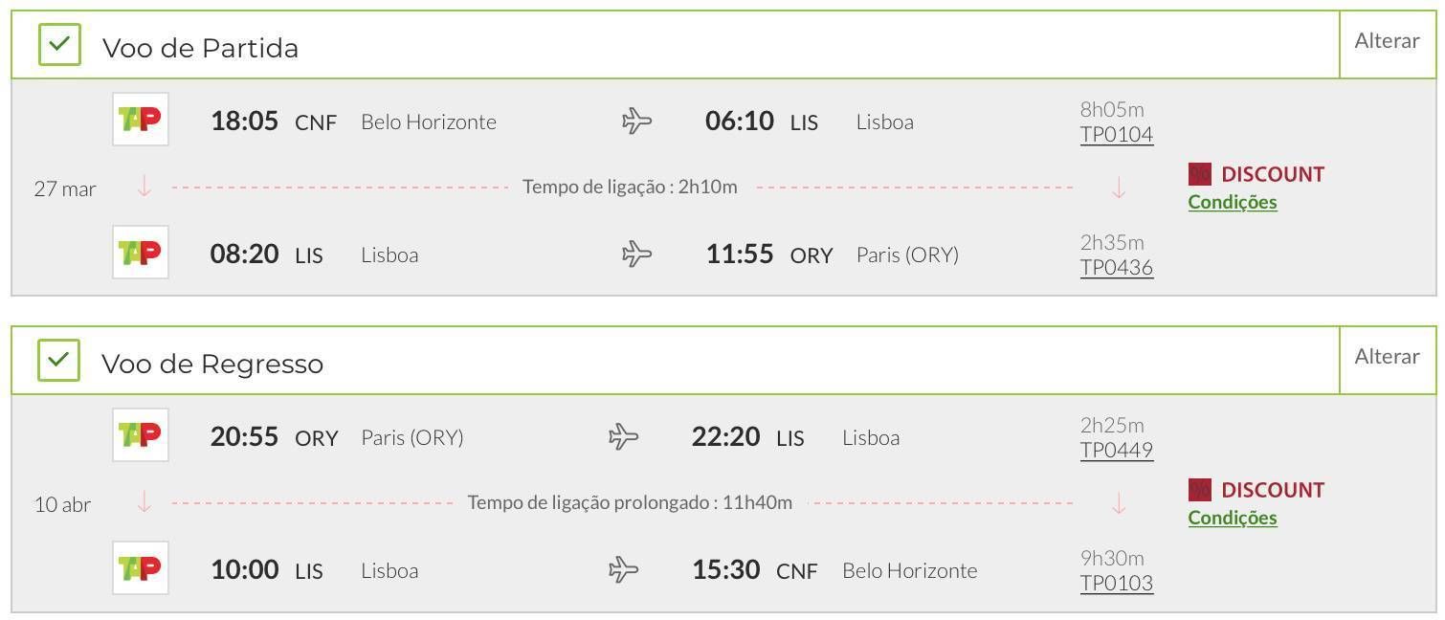Click Alterar for the departure flight
The image size is (1445, 620).
pos(1387,41)
